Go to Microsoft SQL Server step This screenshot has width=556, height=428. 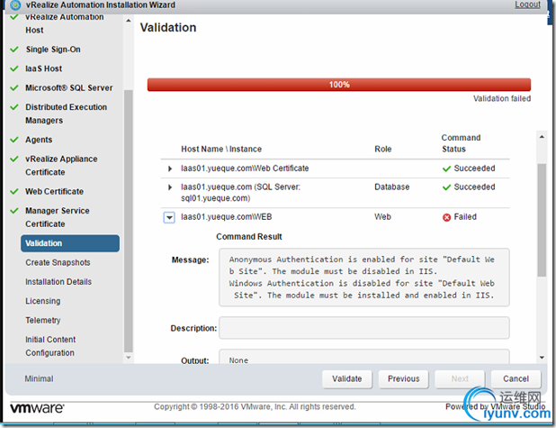68,87
